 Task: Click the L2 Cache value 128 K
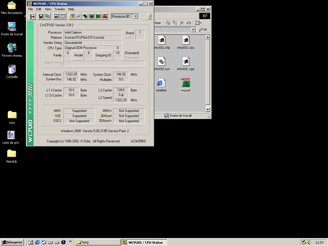121,90
